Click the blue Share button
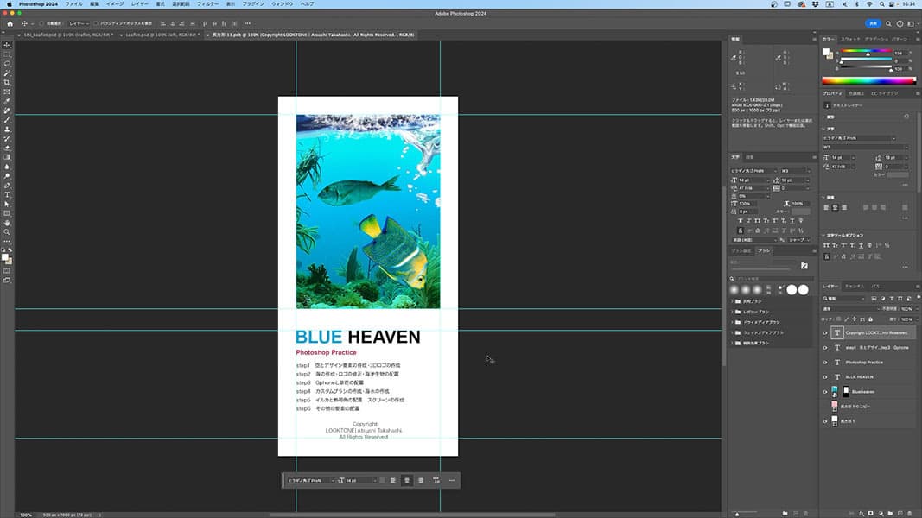 coord(874,23)
